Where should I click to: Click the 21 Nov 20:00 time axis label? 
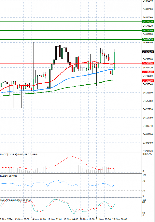coord(103,219)
